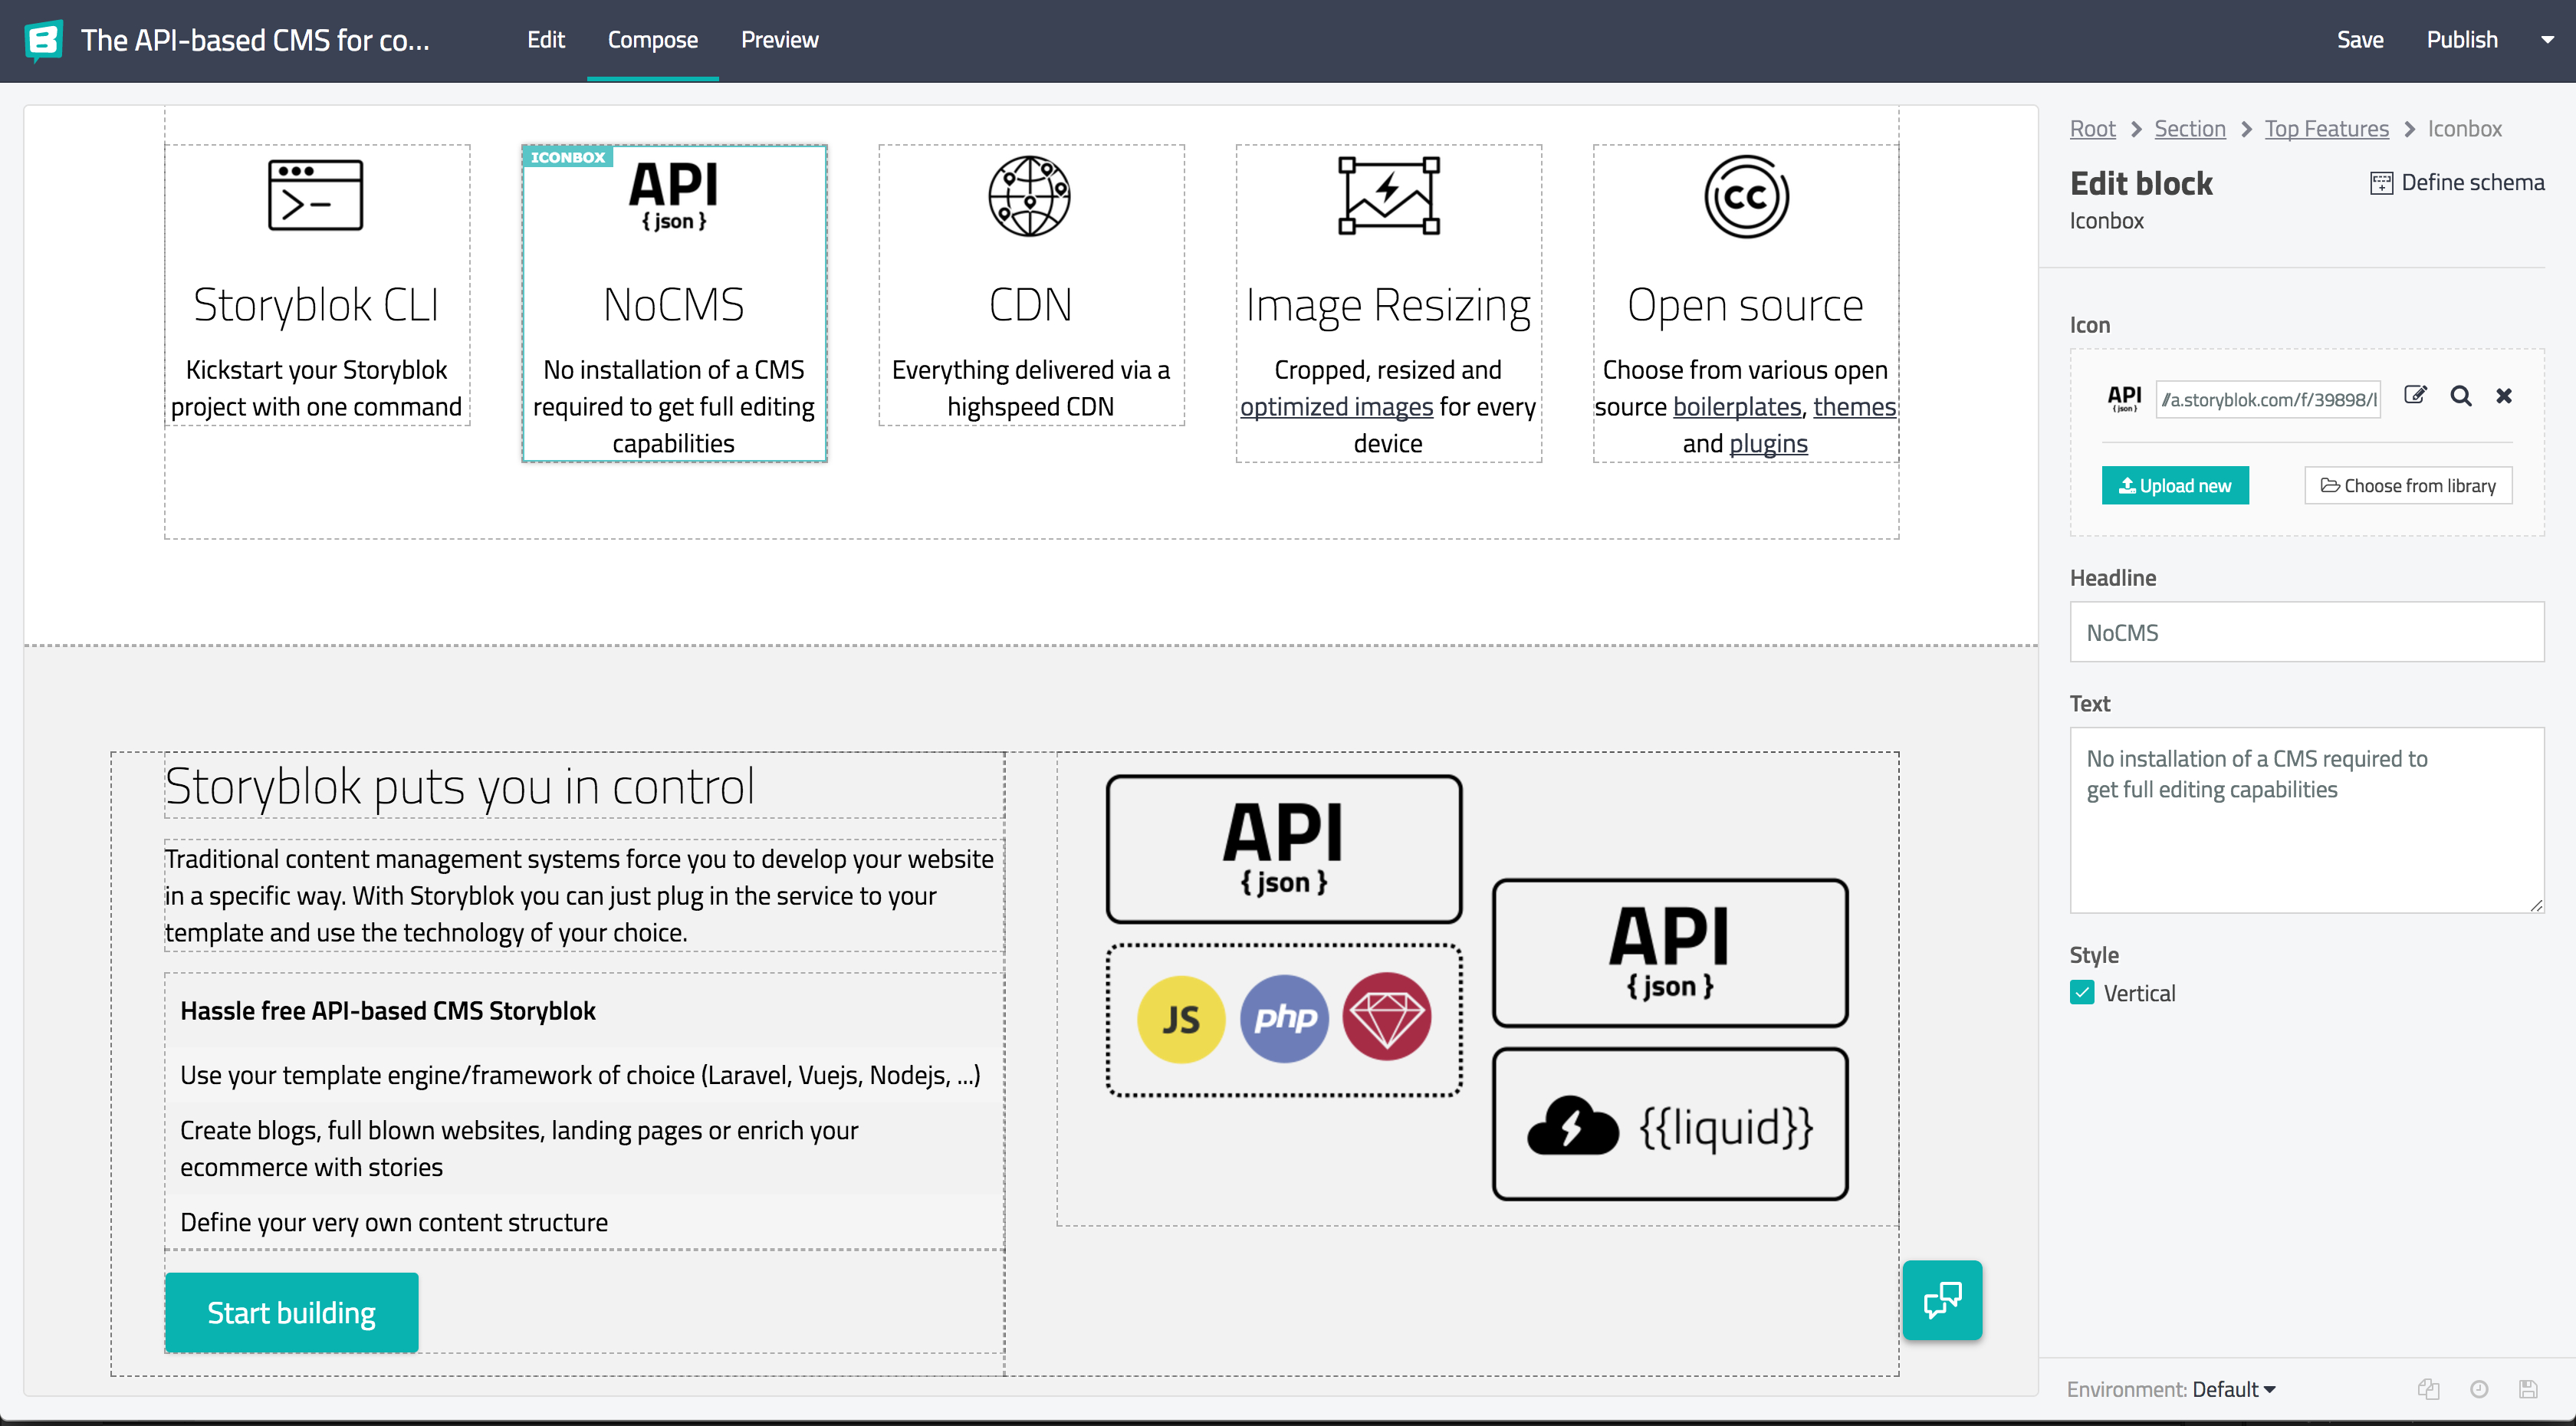The image size is (2576, 1426).
Task: Click the Storyblok puts you in control heading
Action: coord(459,786)
